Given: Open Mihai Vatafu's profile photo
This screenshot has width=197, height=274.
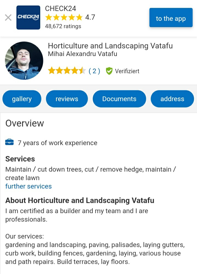Looking at the screenshot, I should [24, 61].
